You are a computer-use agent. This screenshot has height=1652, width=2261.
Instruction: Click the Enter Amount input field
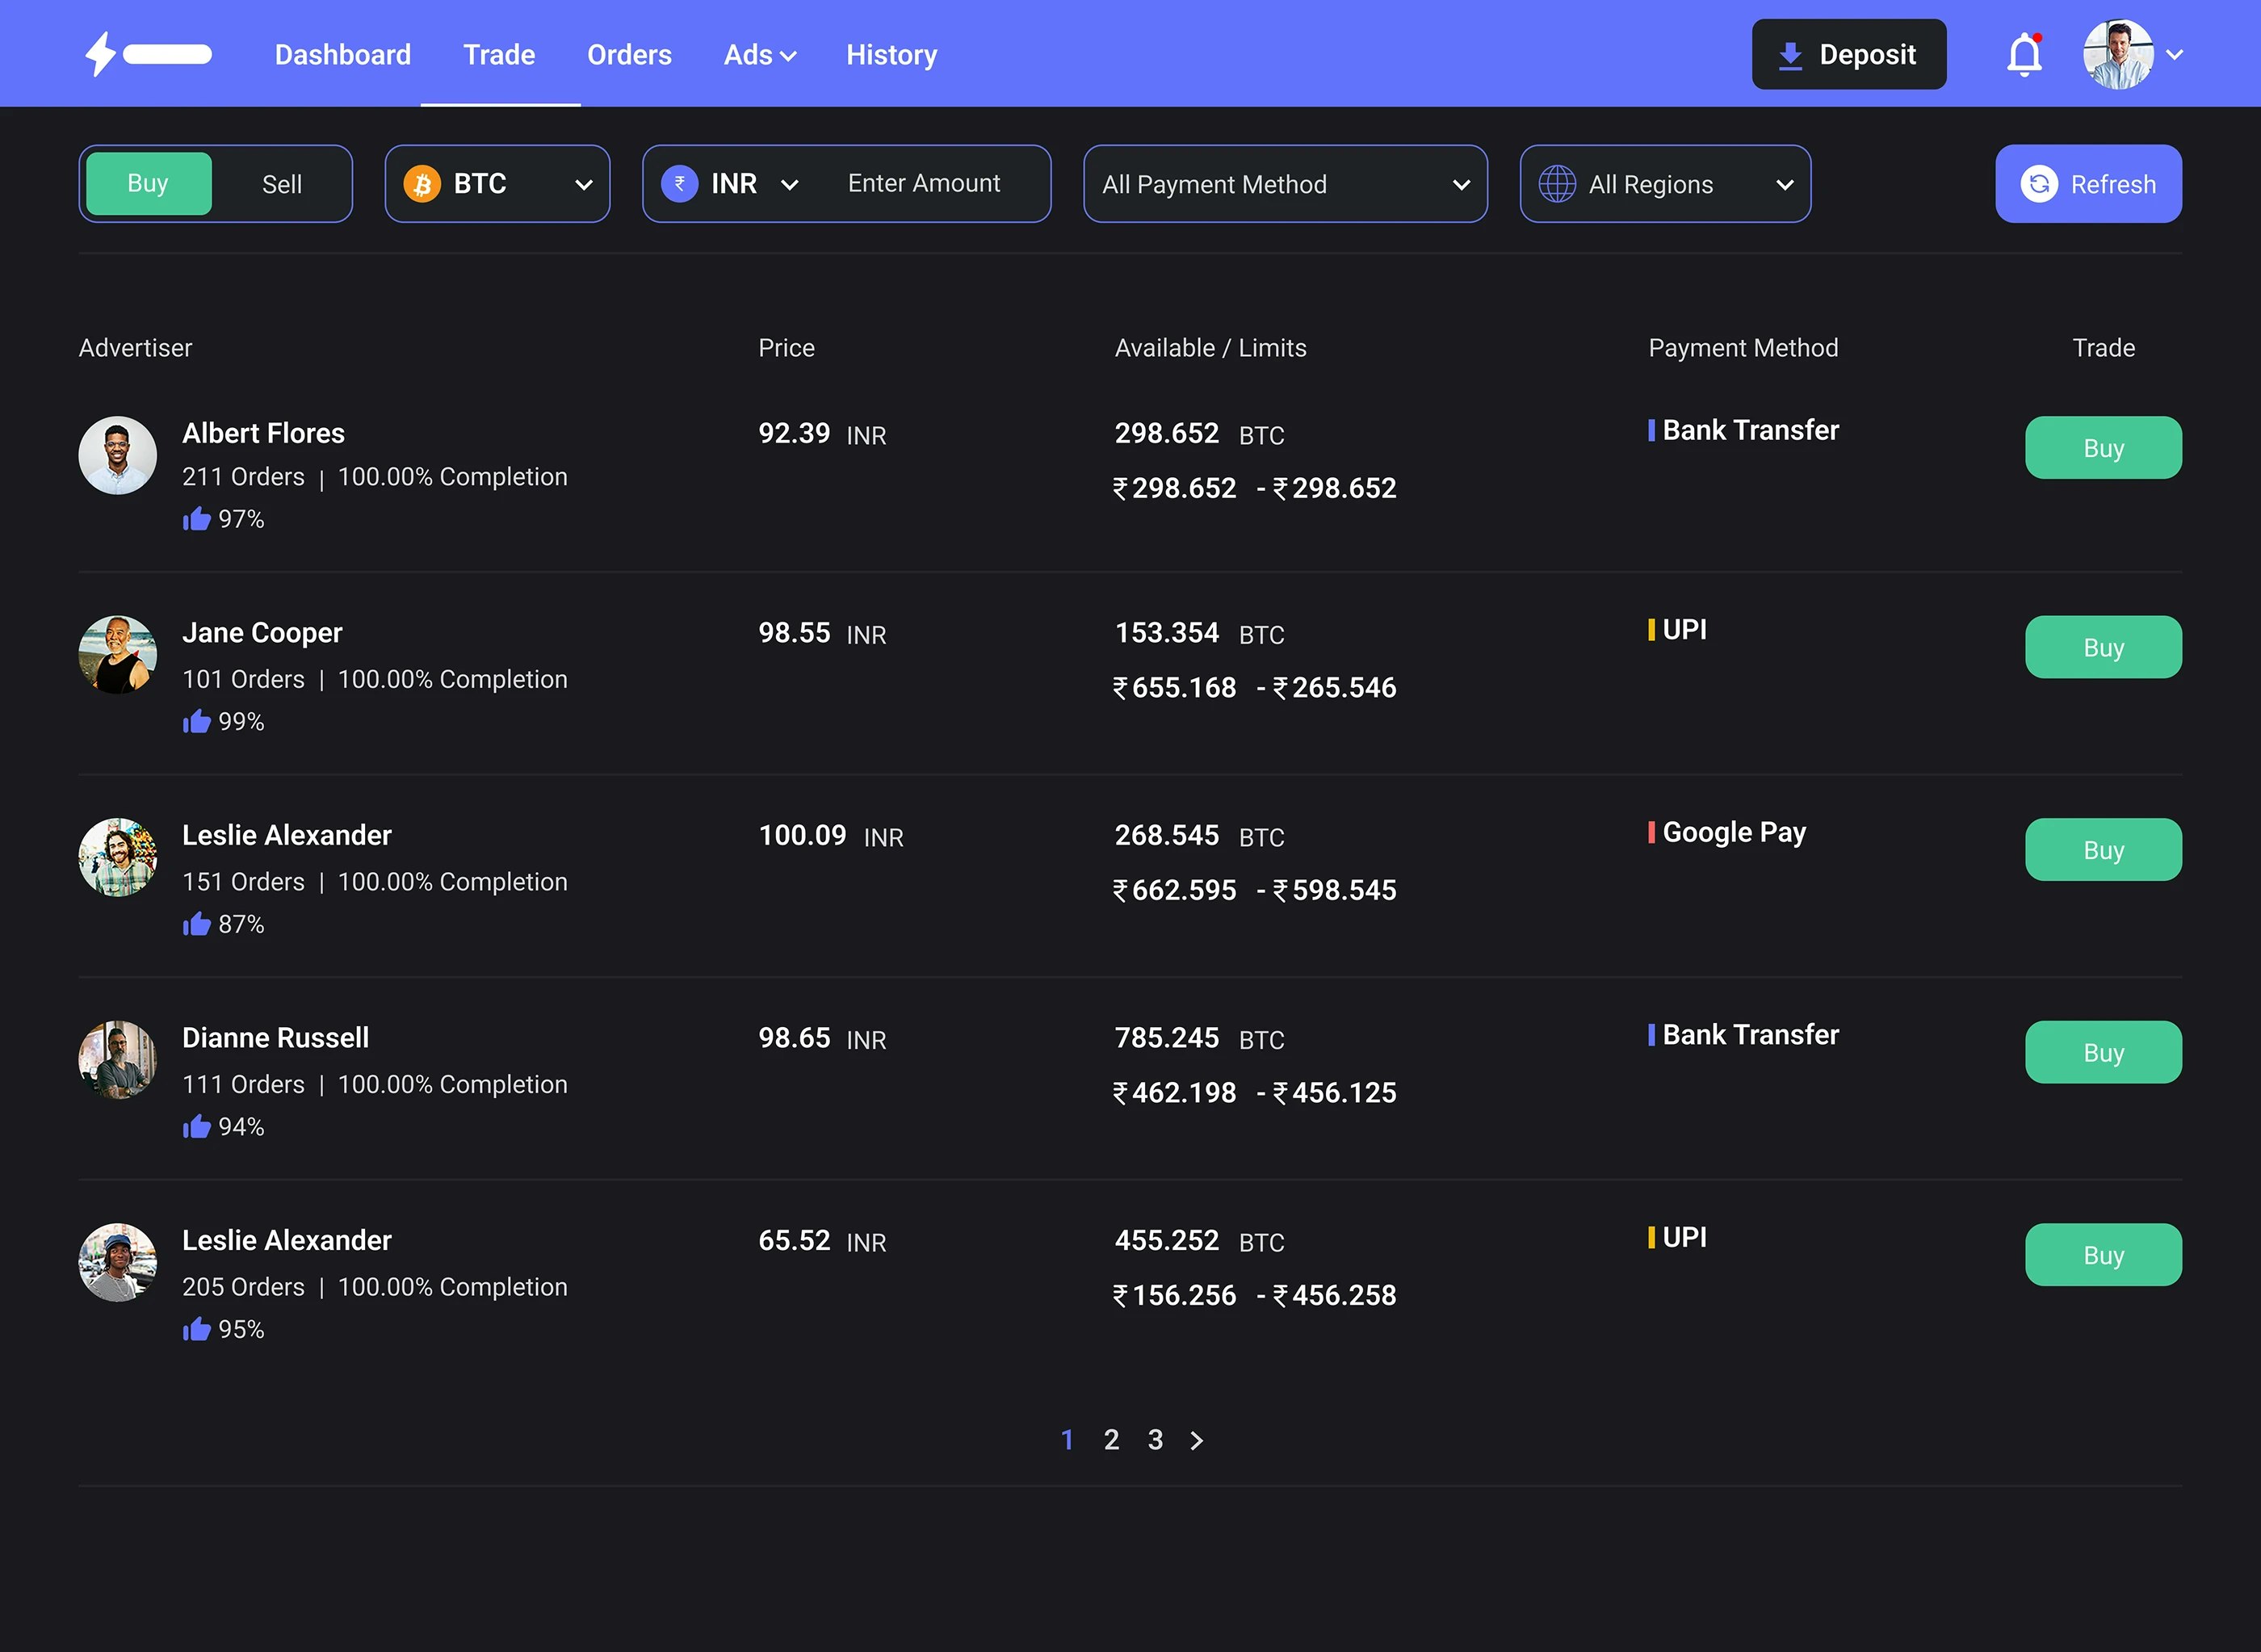coord(925,183)
